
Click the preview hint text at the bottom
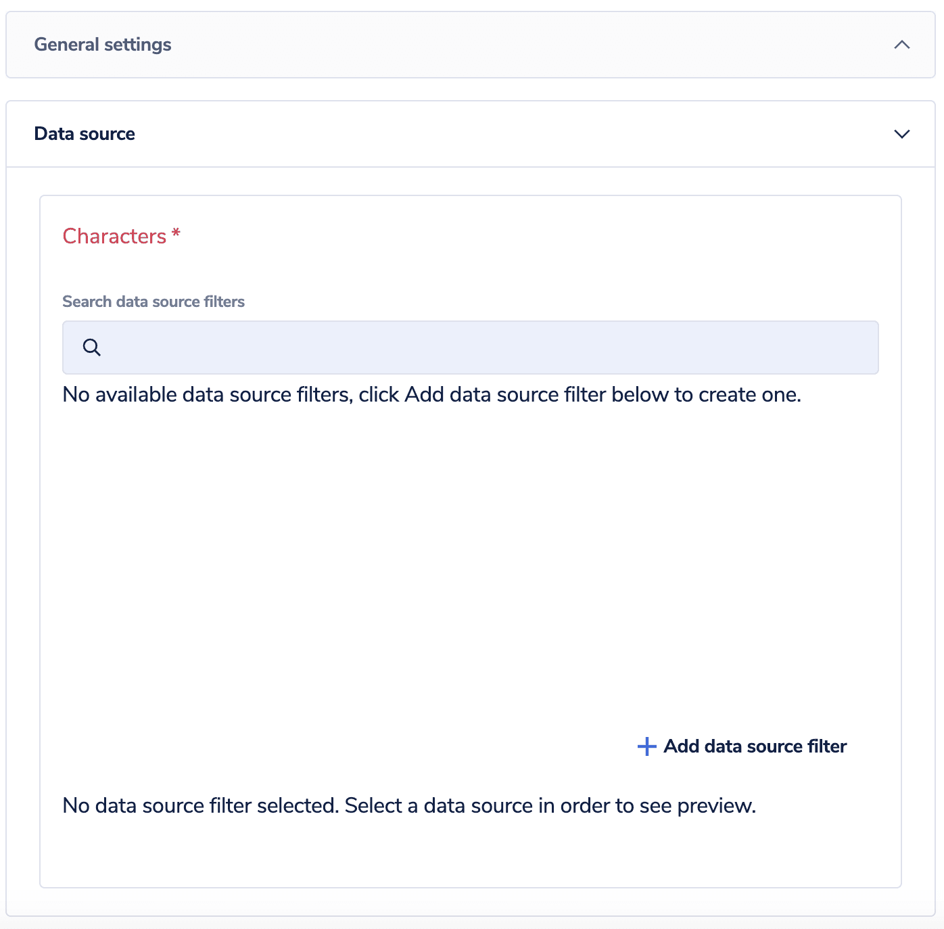[x=409, y=805]
